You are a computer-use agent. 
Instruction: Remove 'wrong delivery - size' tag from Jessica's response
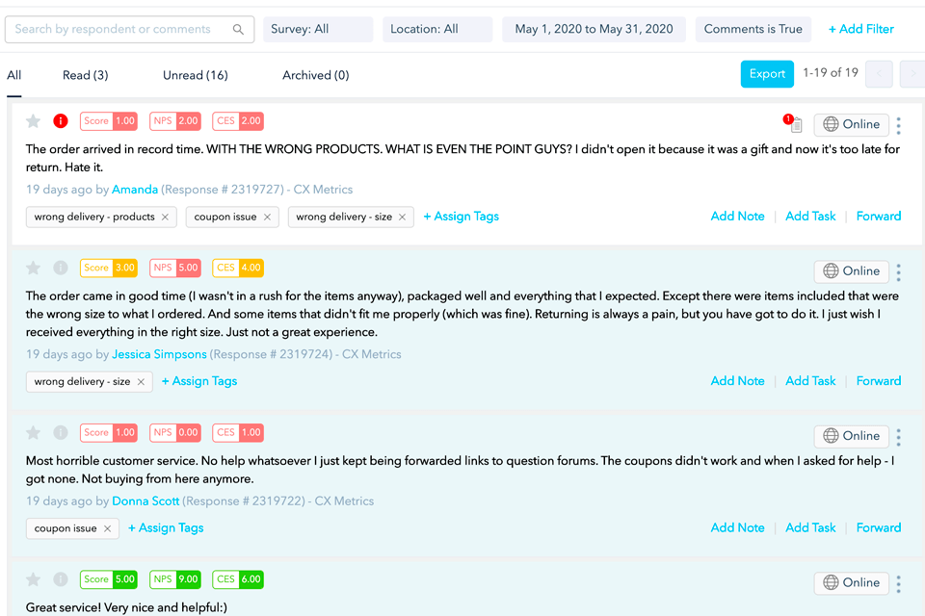(x=141, y=382)
